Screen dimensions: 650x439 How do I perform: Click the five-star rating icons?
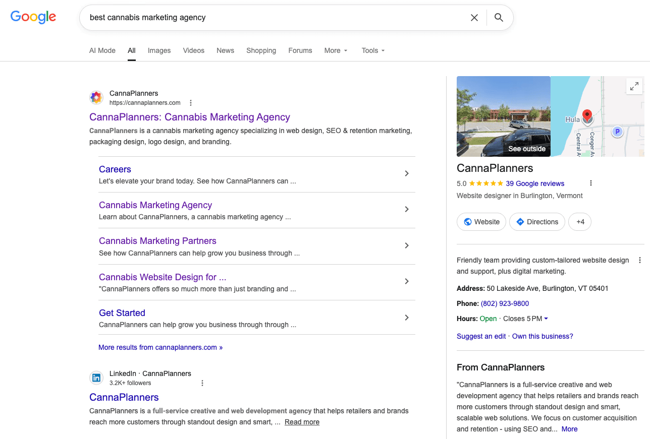[x=486, y=183]
